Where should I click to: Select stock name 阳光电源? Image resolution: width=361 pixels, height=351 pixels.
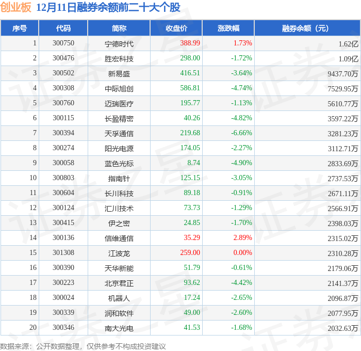(119, 149)
